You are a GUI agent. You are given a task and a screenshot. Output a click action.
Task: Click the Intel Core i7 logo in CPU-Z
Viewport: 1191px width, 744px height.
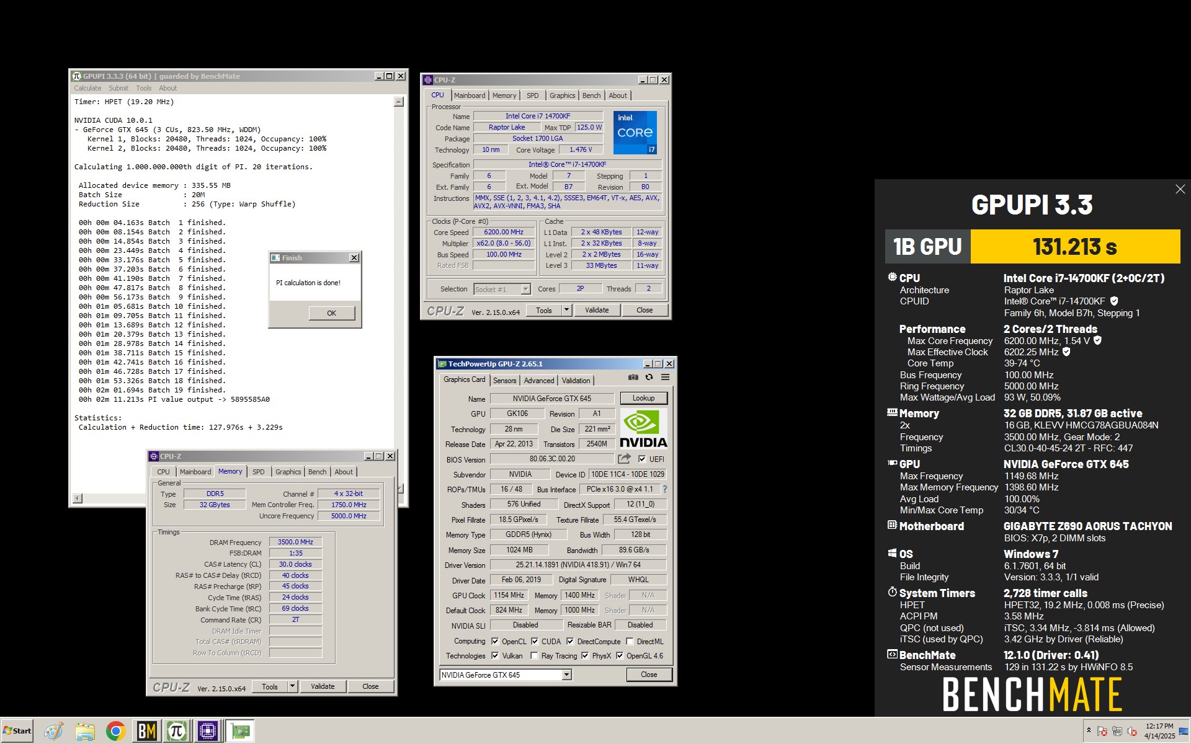[635, 133]
